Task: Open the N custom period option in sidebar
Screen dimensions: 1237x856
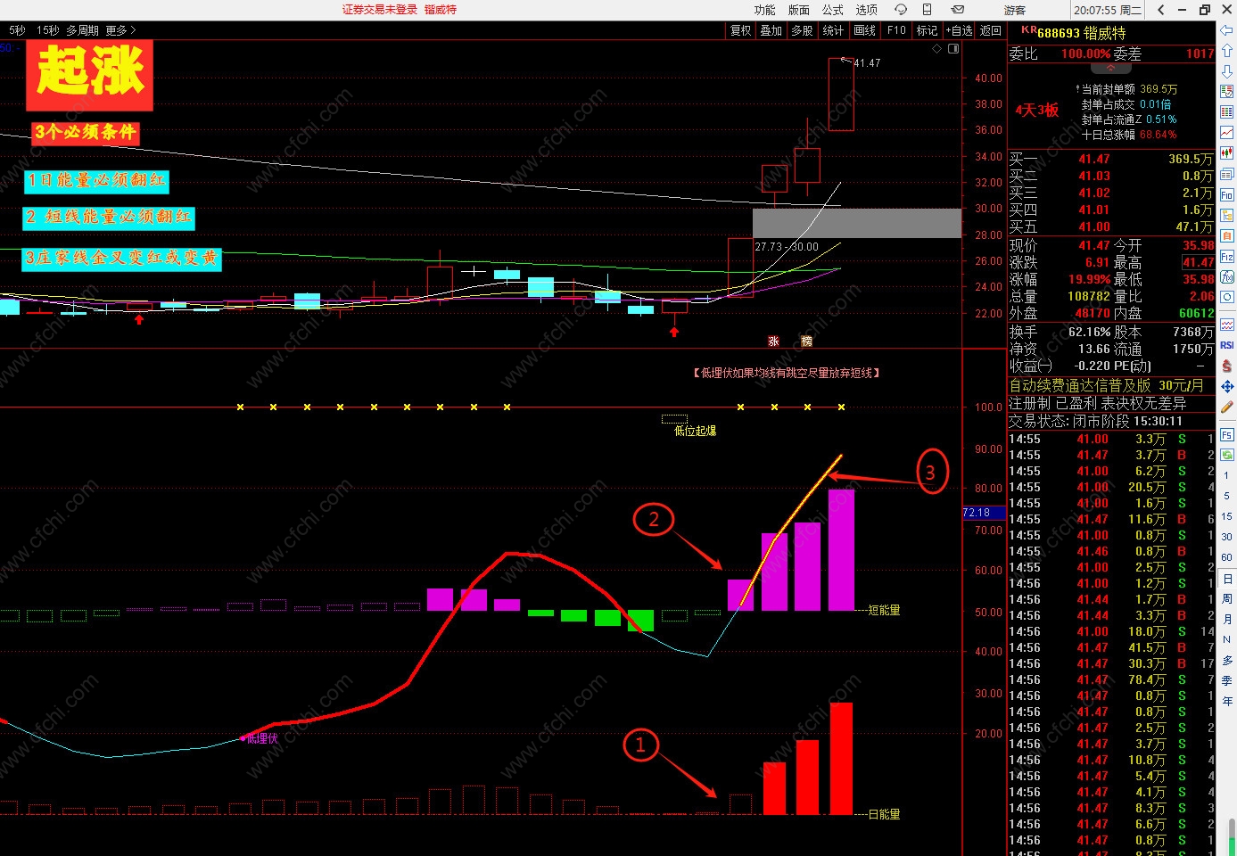Action: coord(1226,639)
